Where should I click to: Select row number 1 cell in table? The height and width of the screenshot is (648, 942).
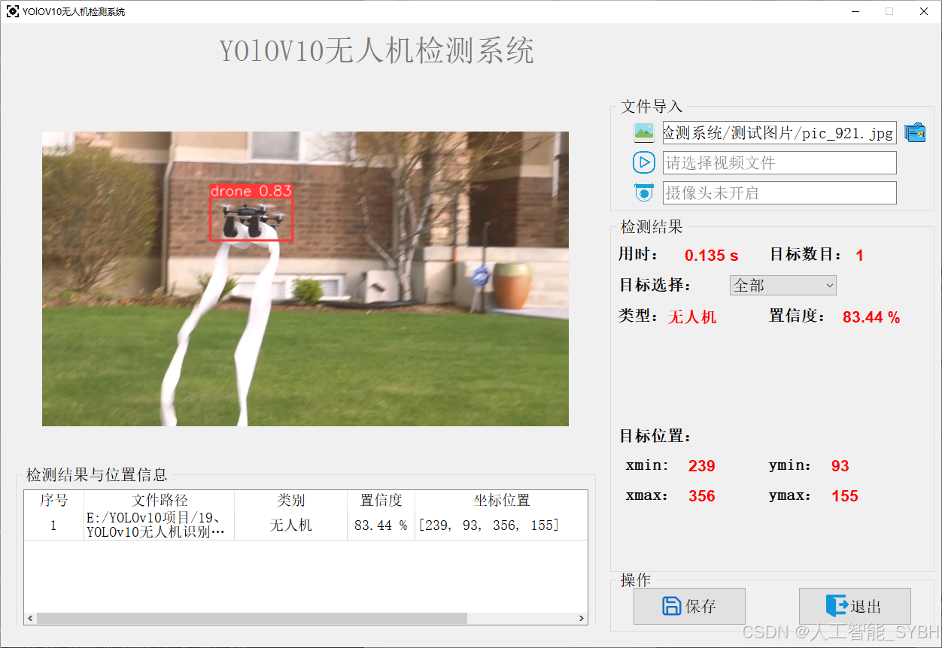point(53,525)
